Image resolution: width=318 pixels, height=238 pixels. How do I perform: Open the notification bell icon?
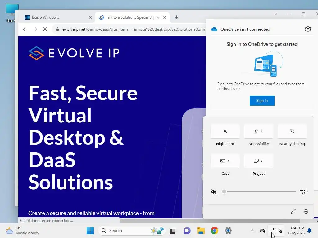click(310, 231)
